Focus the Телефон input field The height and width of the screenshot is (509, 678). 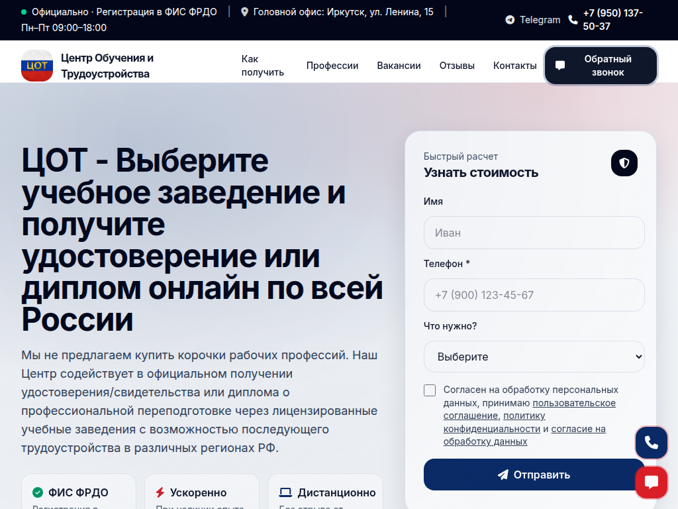(x=534, y=295)
